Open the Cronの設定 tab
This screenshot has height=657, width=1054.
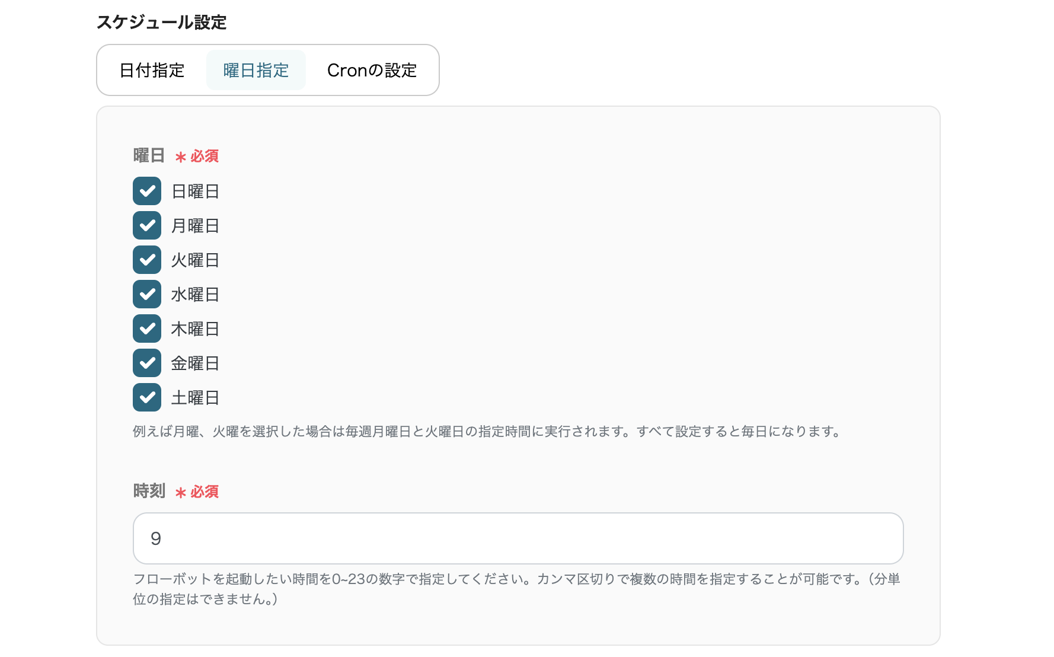[x=372, y=71]
